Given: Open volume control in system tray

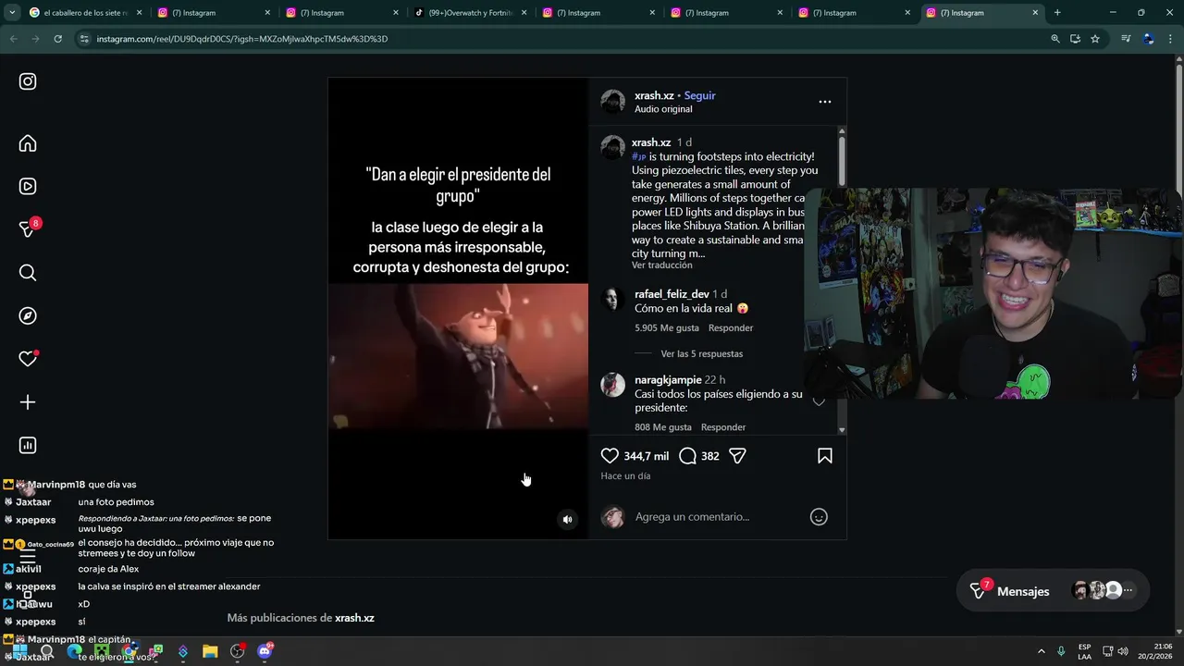Looking at the screenshot, I should (x=1123, y=651).
